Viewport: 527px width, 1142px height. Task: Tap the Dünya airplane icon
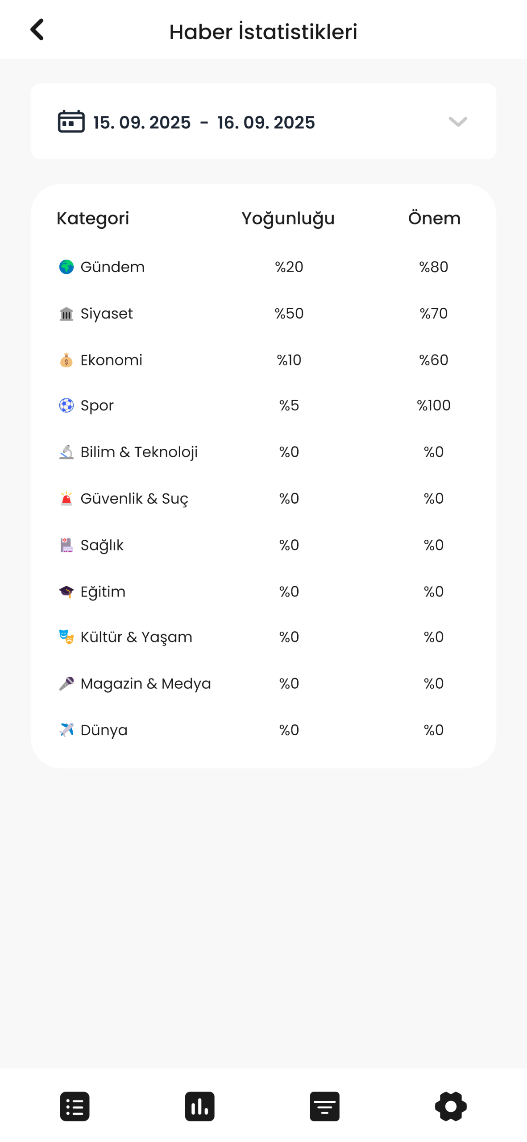click(66, 730)
